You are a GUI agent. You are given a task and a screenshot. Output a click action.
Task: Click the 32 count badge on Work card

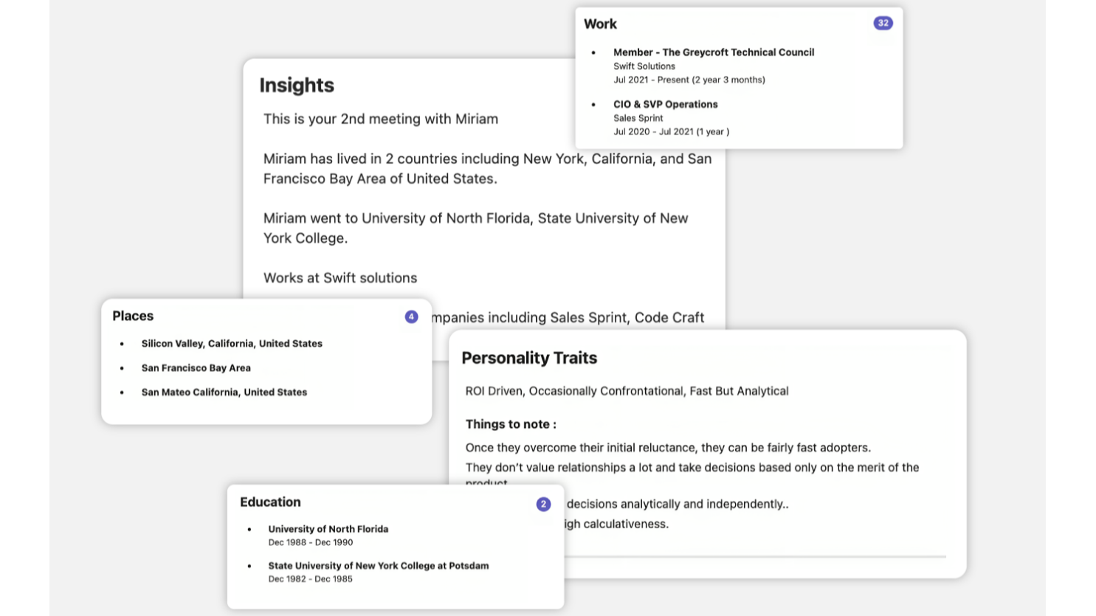click(x=883, y=24)
